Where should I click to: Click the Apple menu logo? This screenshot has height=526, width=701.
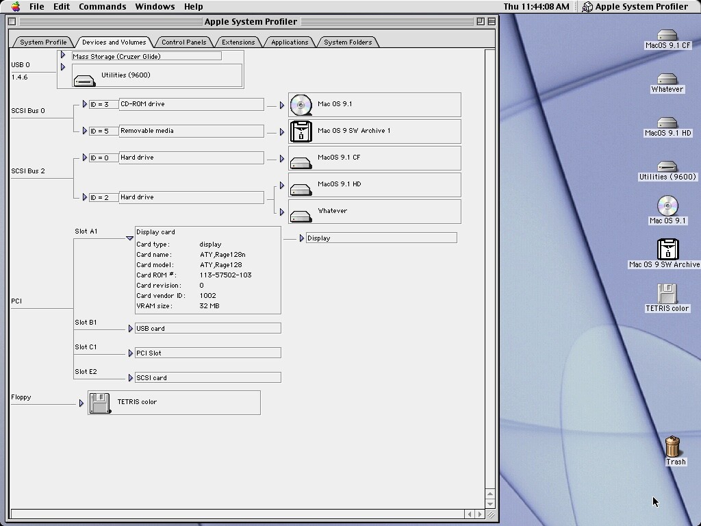point(16,6)
